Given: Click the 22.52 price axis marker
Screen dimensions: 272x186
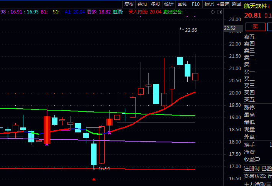Looking at the screenshot, I should coord(230,28).
